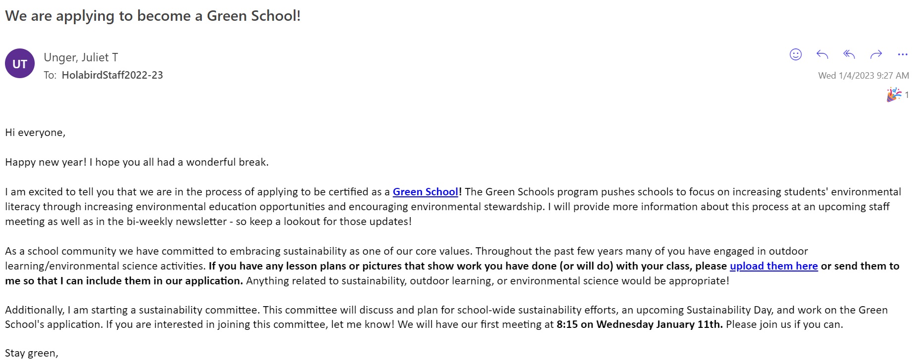Click the "Hi everyone," greeting line

tap(35, 133)
